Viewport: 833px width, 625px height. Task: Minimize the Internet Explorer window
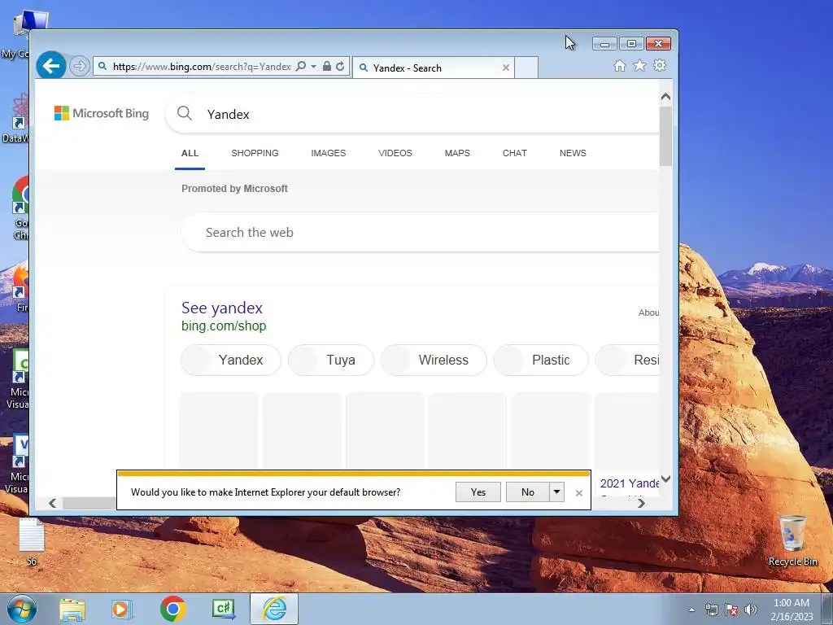(605, 44)
